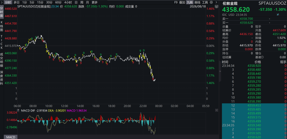The height and width of the screenshot is (139, 287).
Task: Click the 时间 column header in the tick list
Action: pos(225,62)
